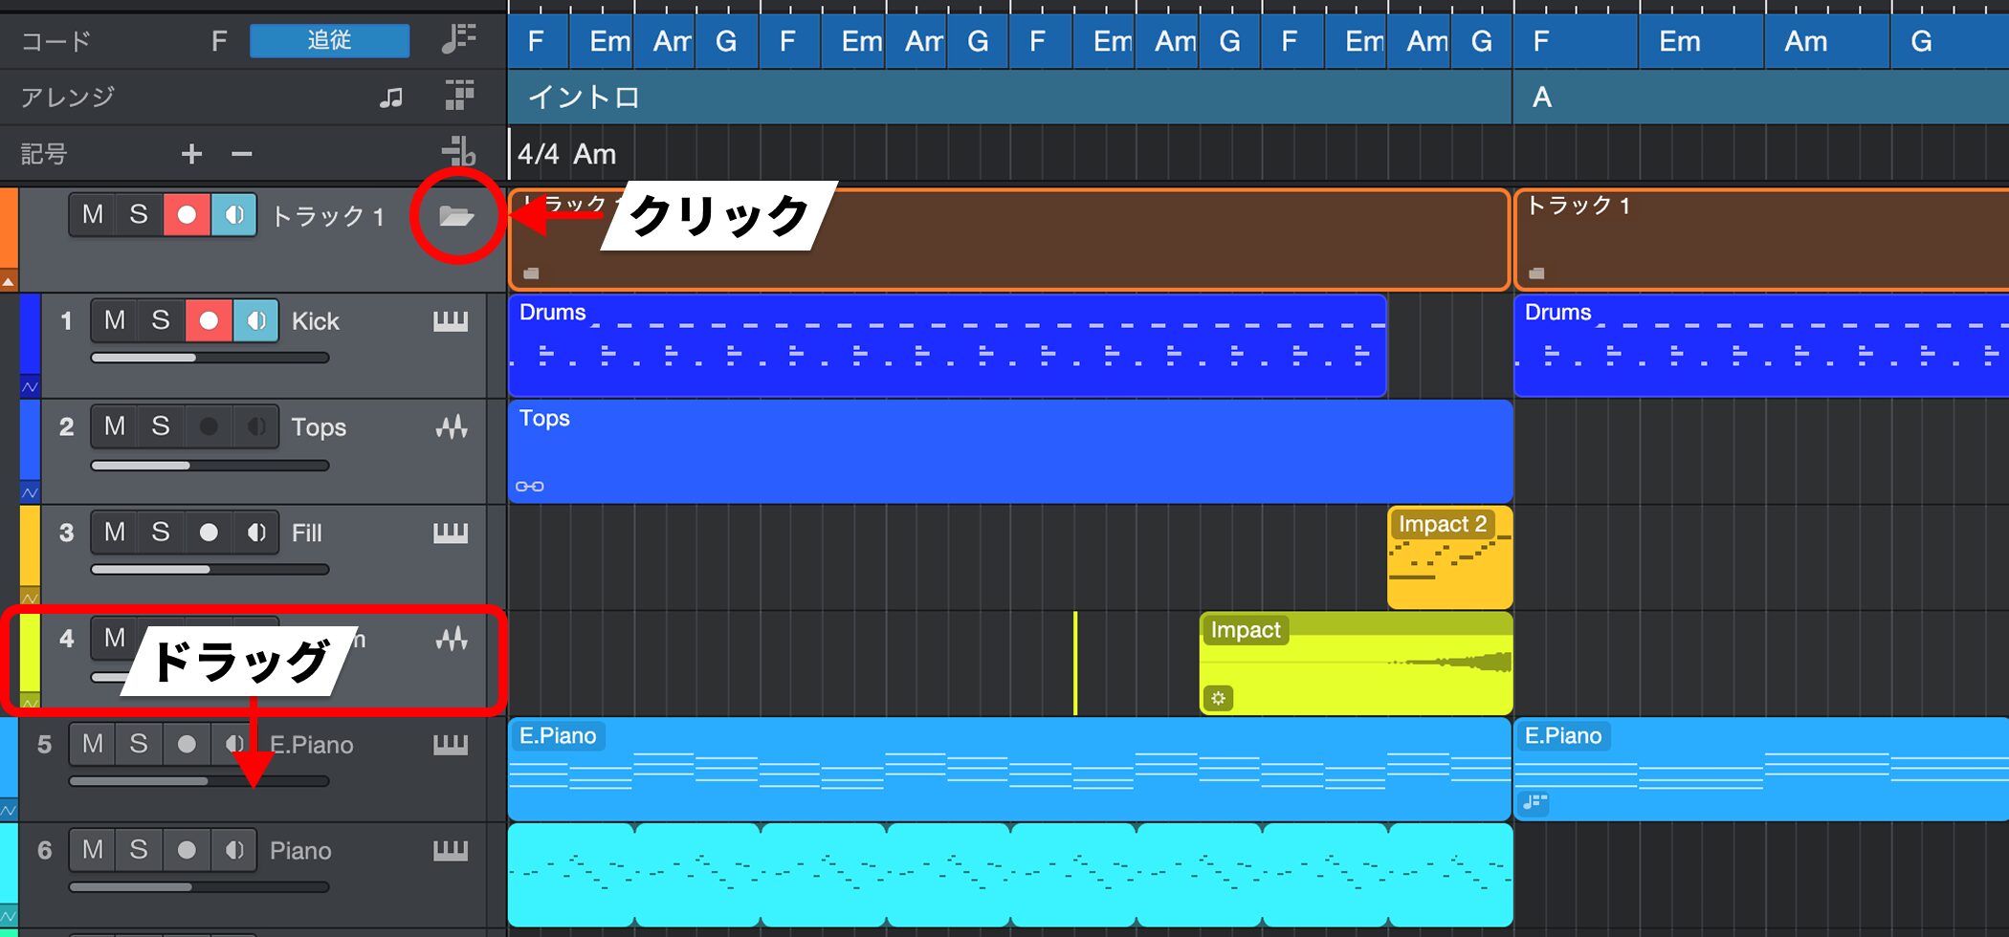Collapse the トラック 1 folder with orange triangle
The image size is (2009, 937).
[x=9, y=281]
